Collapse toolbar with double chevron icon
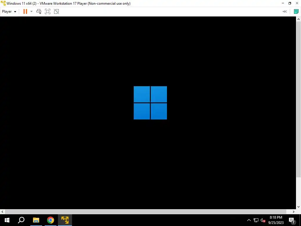 (285, 11)
